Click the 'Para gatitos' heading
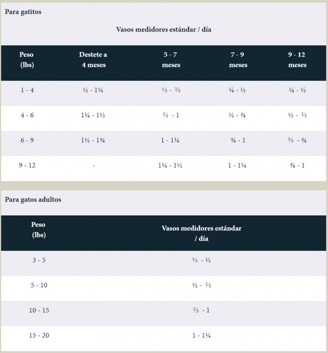Image resolution: width=328 pixels, height=353 pixels. (x=23, y=12)
